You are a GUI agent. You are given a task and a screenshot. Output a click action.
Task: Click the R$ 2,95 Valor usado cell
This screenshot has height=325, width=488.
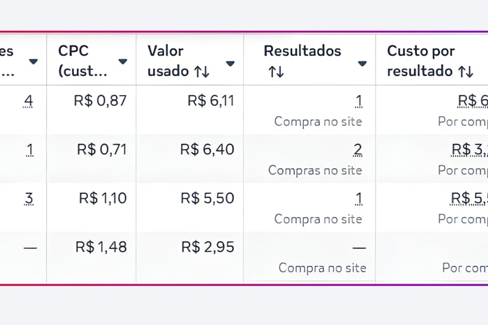(208, 247)
